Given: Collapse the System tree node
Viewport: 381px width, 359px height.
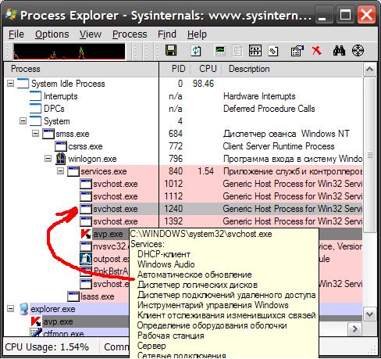Looking at the screenshot, I should [23, 121].
